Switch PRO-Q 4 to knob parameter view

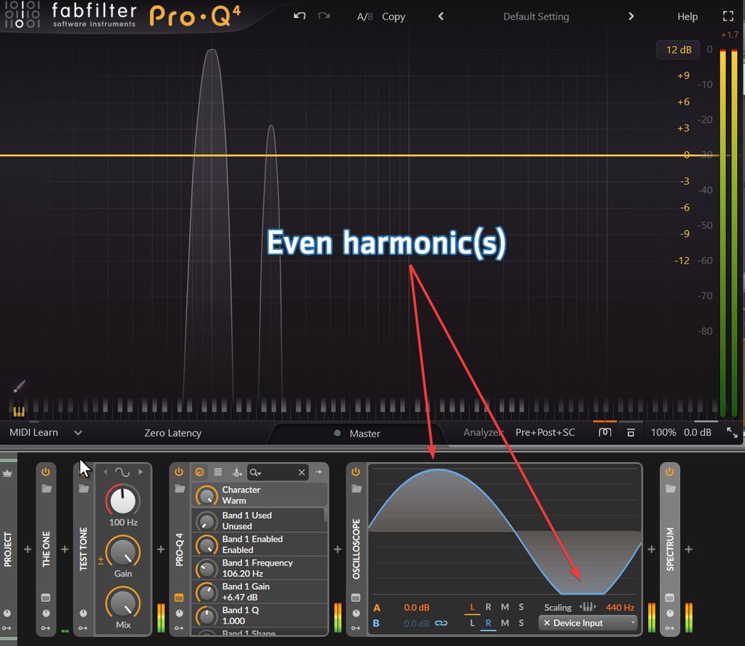[x=200, y=472]
